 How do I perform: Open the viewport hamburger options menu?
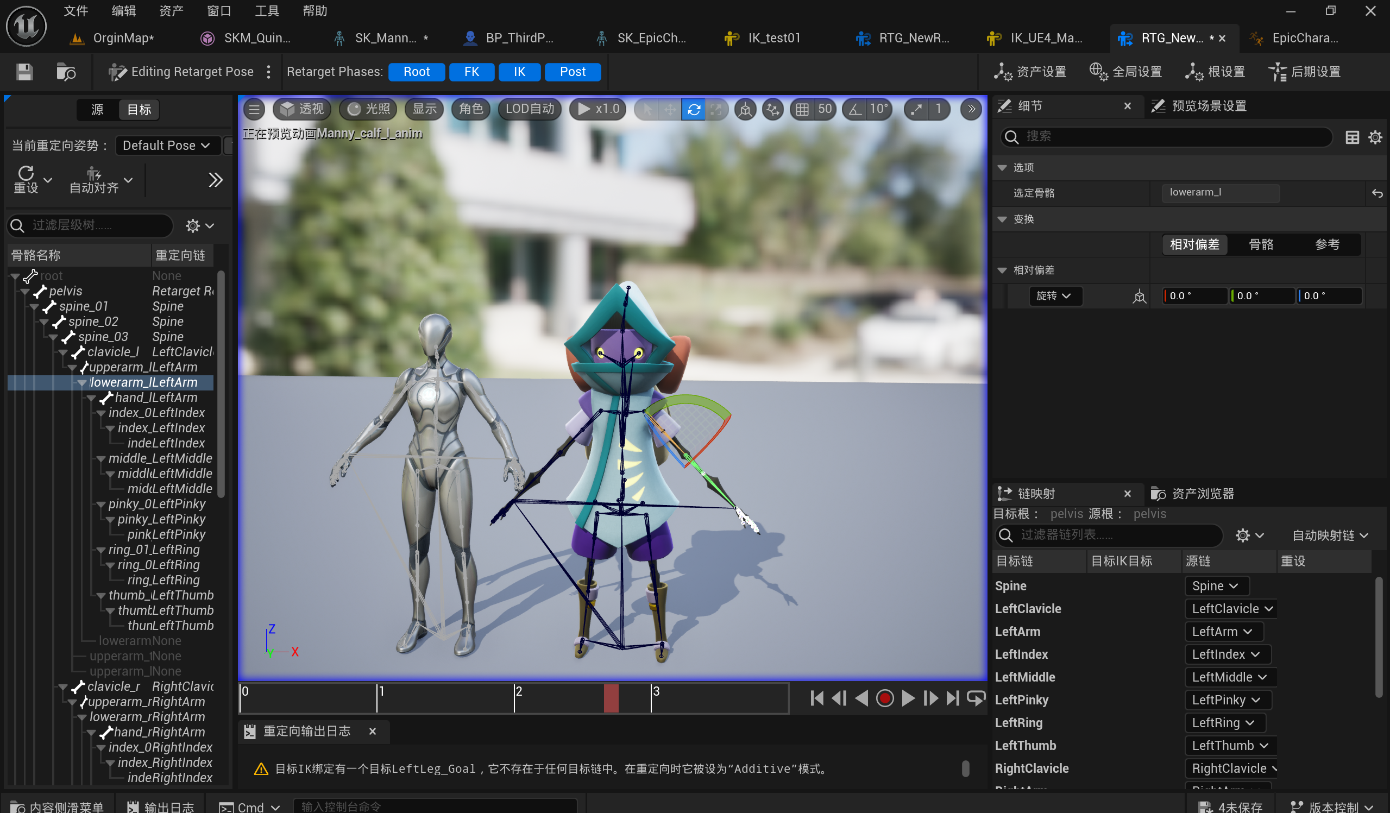[254, 109]
